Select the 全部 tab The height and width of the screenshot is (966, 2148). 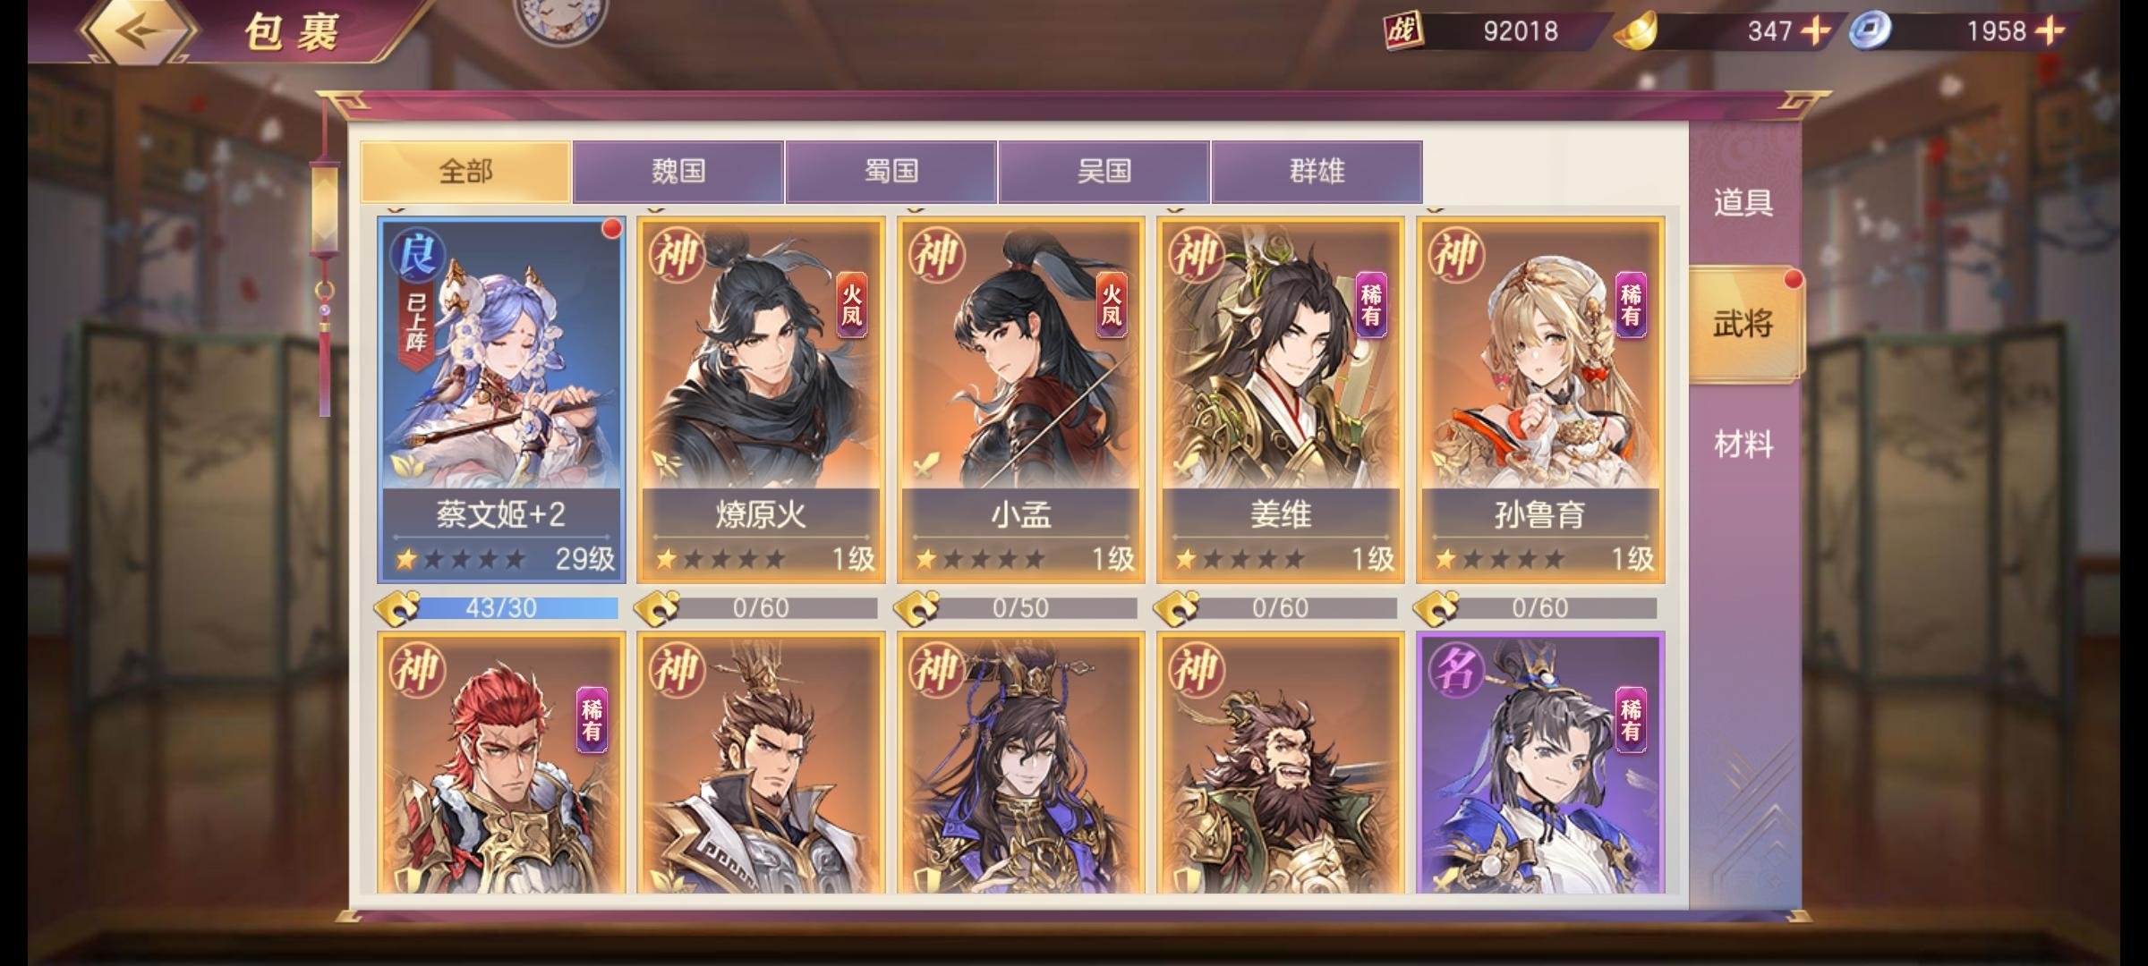tap(465, 171)
